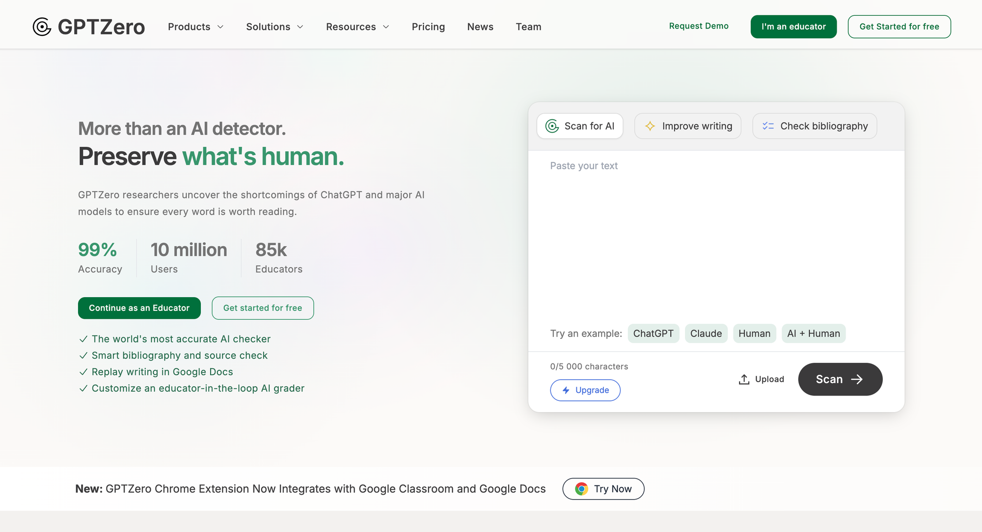Viewport: 982px width, 532px height.
Task: Click the Check bibliography checklist icon
Action: [x=768, y=126]
